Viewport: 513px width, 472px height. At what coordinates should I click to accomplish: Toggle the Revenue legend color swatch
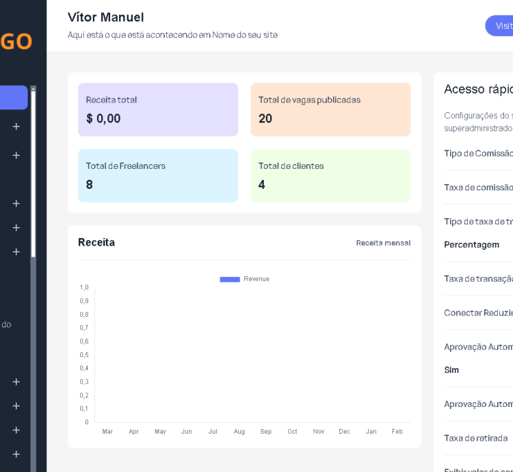[x=230, y=279]
